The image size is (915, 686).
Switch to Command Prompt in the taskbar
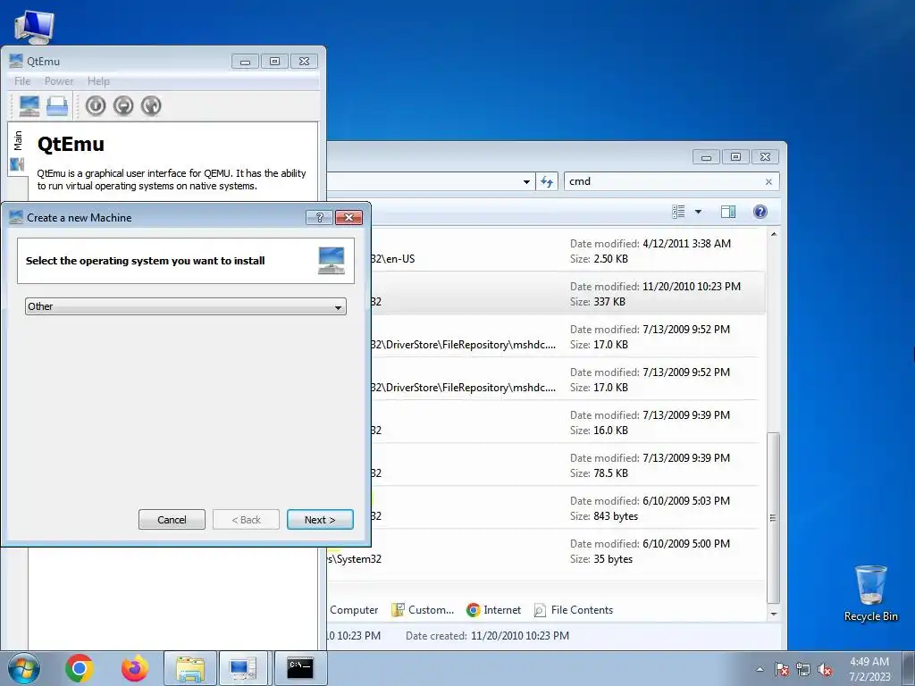click(300, 668)
